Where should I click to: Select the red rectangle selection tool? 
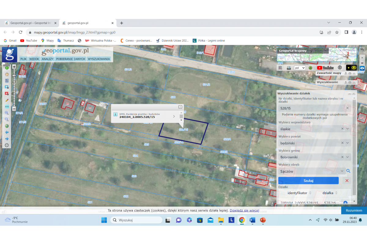click(x=7, y=93)
